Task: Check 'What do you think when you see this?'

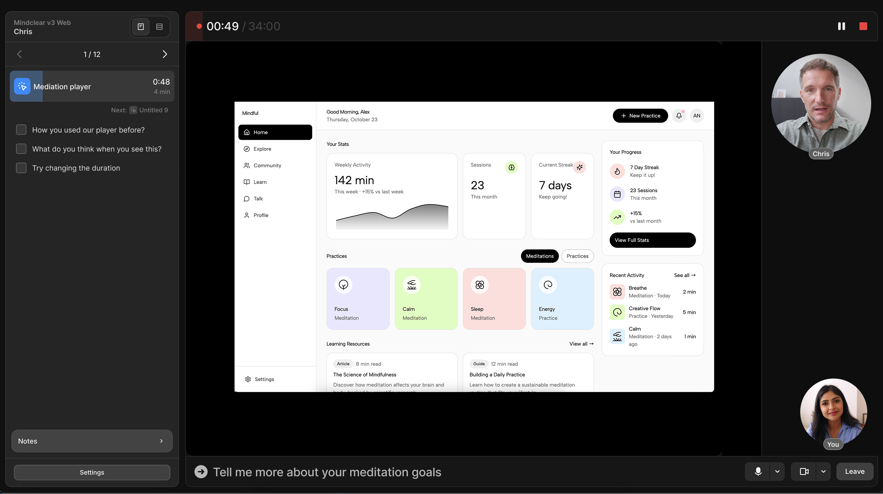Action: [21, 149]
